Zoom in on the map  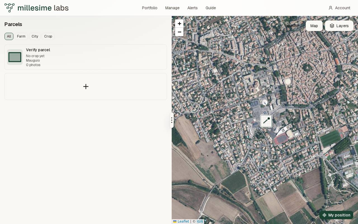pyautogui.click(x=179, y=24)
